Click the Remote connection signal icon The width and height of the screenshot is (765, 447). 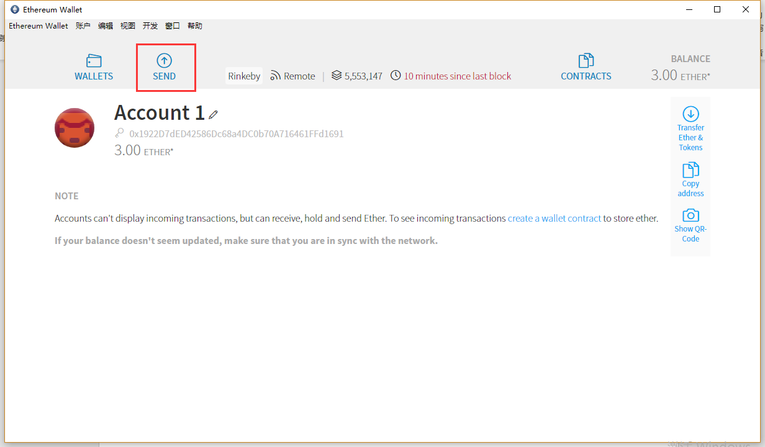276,76
